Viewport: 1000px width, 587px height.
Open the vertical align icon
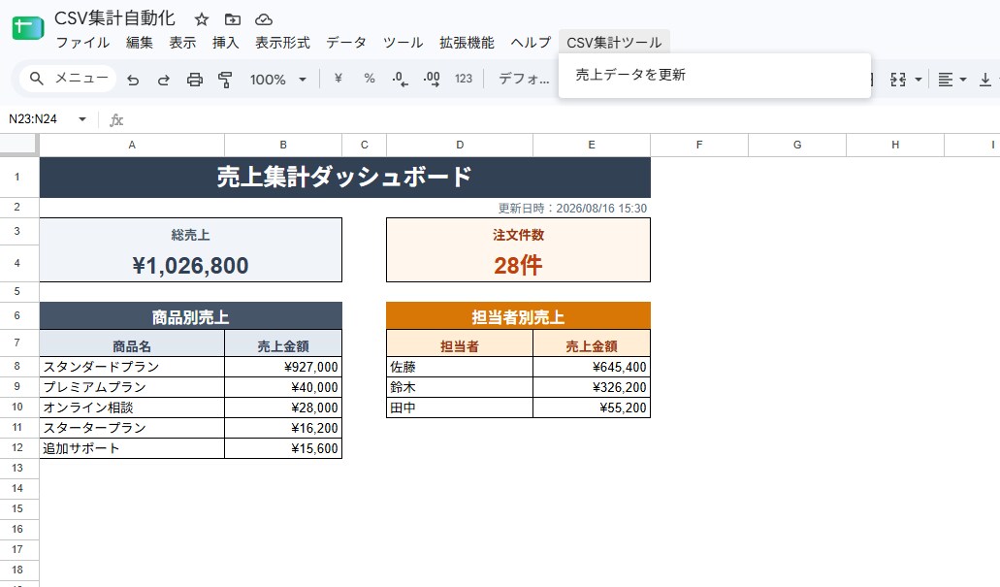point(985,80)
